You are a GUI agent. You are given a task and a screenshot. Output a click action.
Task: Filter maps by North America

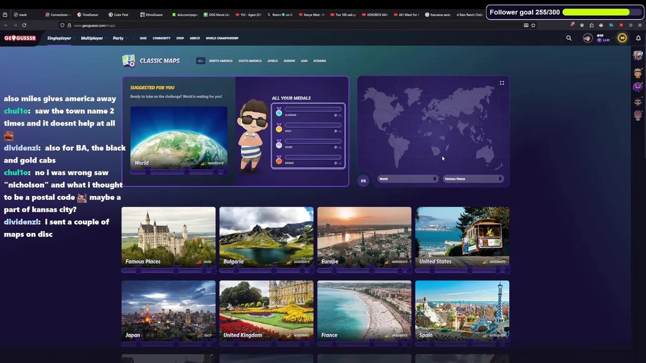coord(221,61)
